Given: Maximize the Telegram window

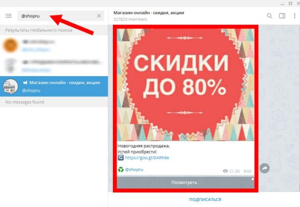Looking at the screenshot, I should (x=291, y=4).
